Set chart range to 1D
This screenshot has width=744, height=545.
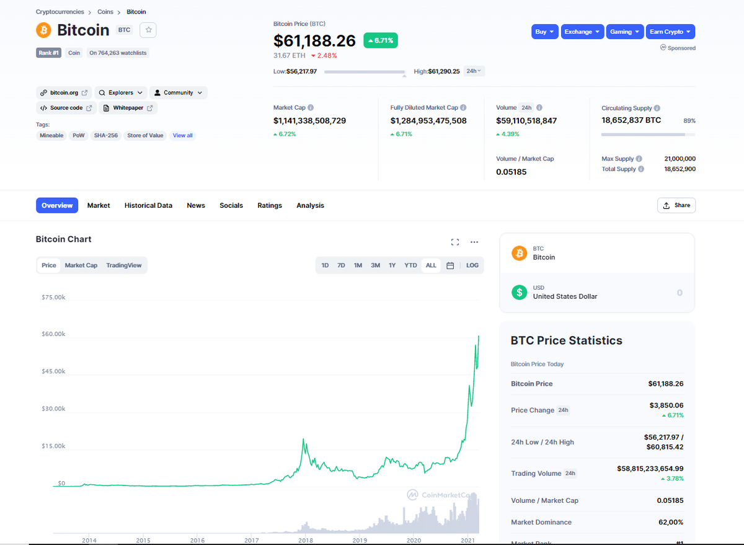[x=325, y=265]
